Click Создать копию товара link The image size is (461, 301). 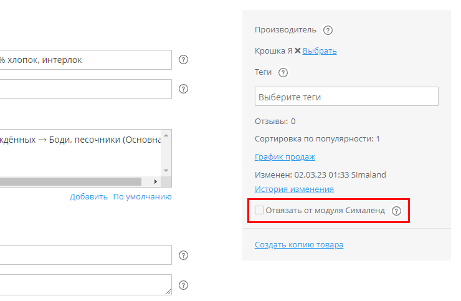pos(298,244)
